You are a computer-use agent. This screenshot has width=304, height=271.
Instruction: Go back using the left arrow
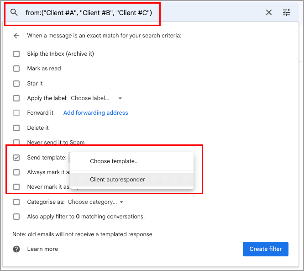(x=16, y=35)
